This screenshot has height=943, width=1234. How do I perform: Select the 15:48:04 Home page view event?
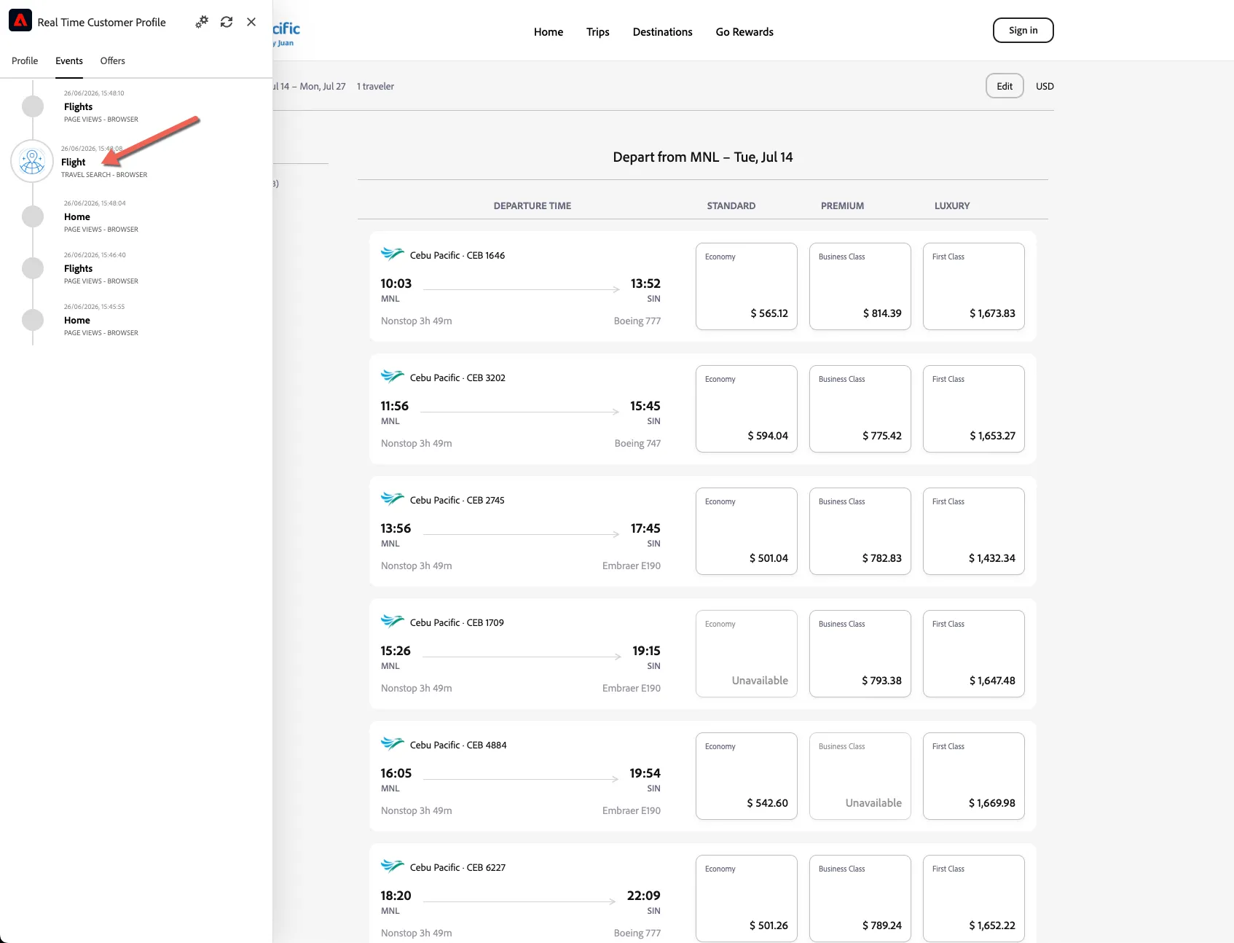coord(101,216)
